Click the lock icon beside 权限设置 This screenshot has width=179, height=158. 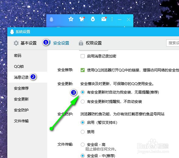tap(81, 43)
